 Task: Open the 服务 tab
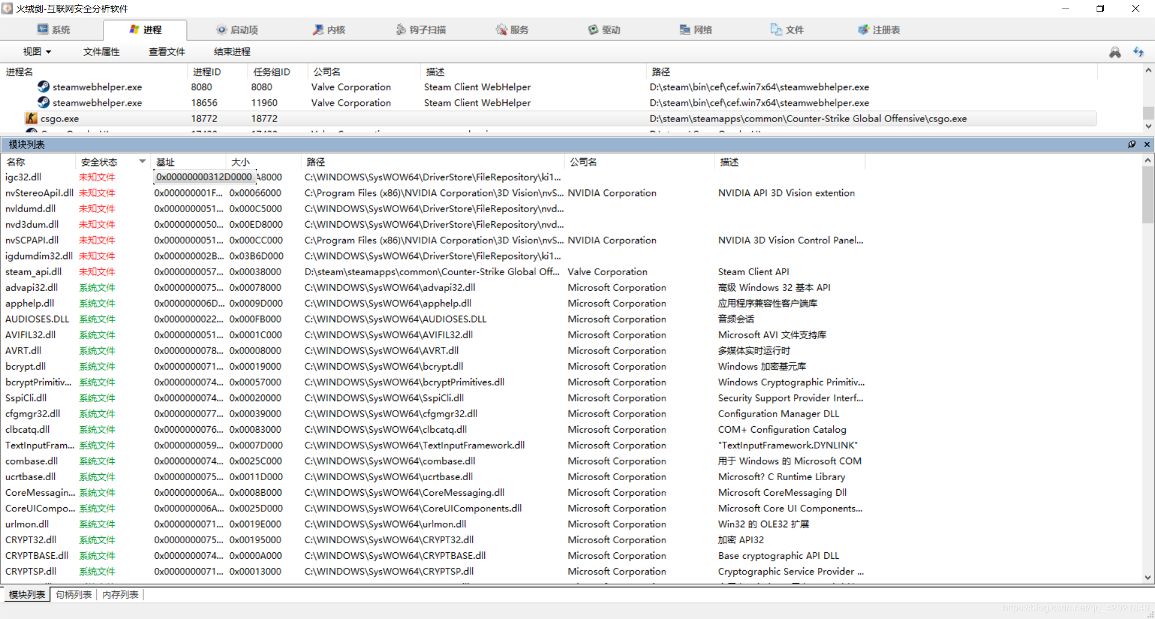click(512, 29)
